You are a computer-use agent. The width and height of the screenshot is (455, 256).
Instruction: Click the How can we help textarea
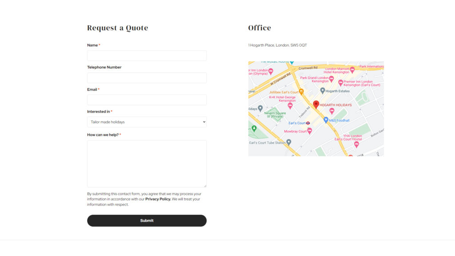coord(147,164)
